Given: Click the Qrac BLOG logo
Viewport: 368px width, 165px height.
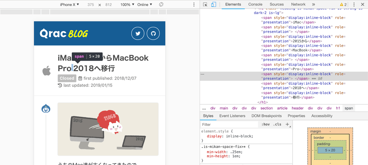Looking at the screenshot, I should [64, 33].
